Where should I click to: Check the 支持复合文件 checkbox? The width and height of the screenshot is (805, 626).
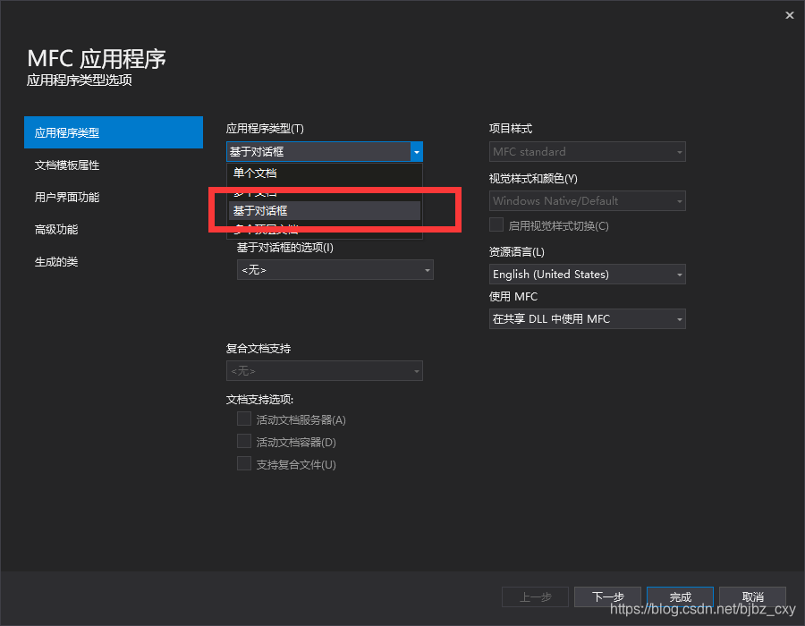[x=243, y=463]
